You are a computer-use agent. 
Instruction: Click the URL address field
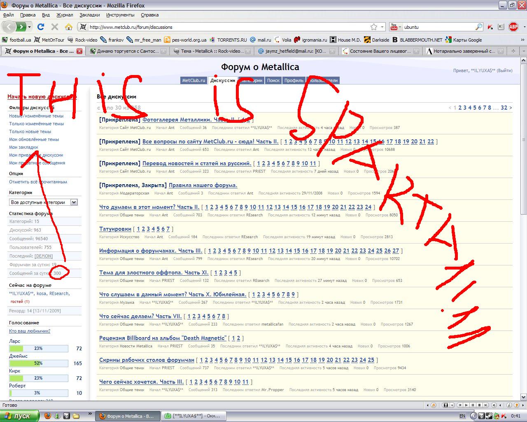point(226,27)
